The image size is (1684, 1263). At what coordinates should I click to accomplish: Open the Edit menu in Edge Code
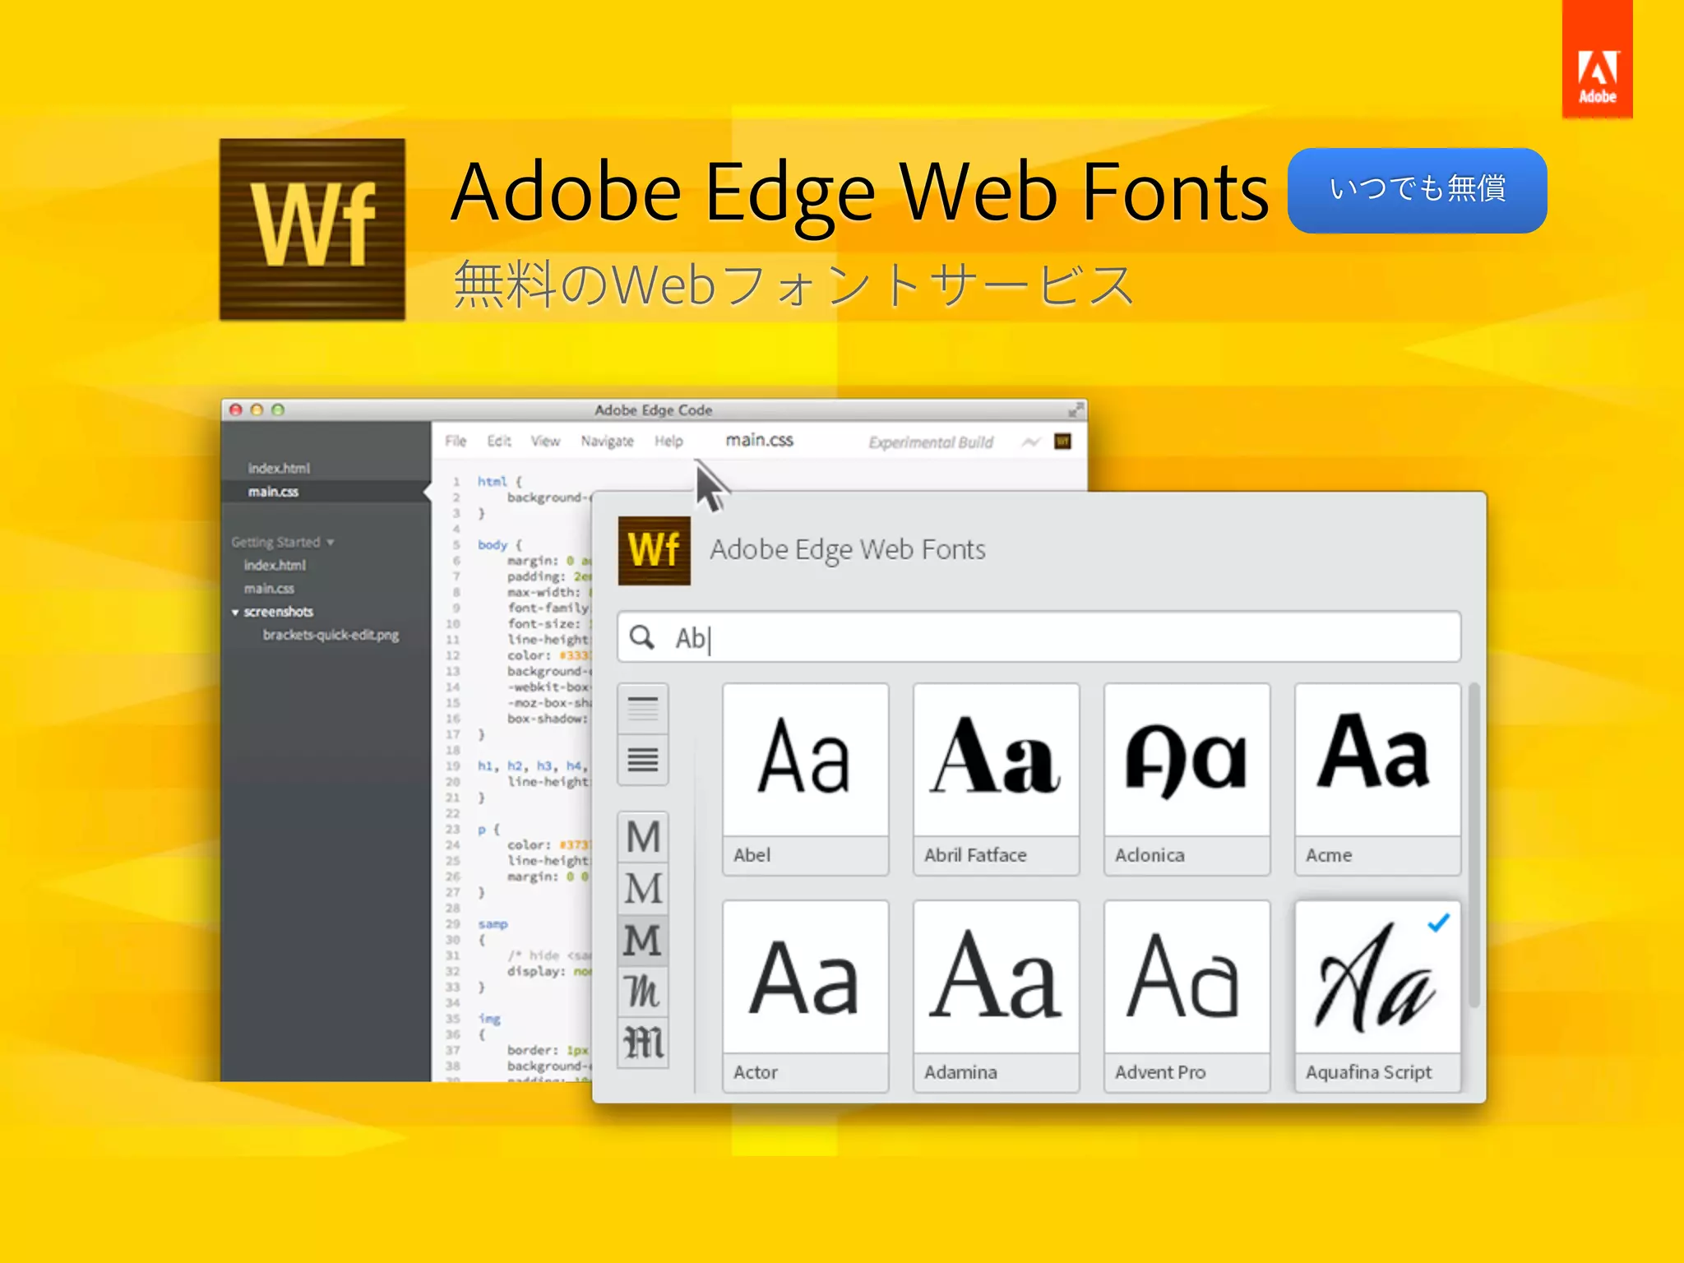click(x=498, y=442)
